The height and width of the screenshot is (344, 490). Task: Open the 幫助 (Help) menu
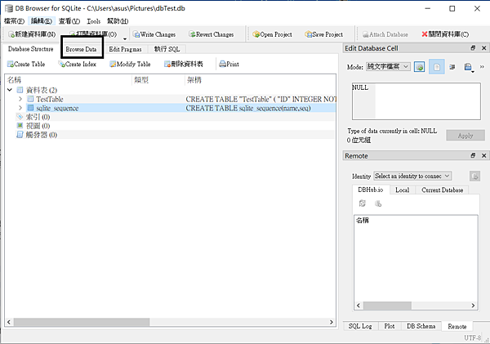click(118, 21)
